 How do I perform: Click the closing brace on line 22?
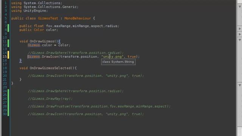[12, 83]
